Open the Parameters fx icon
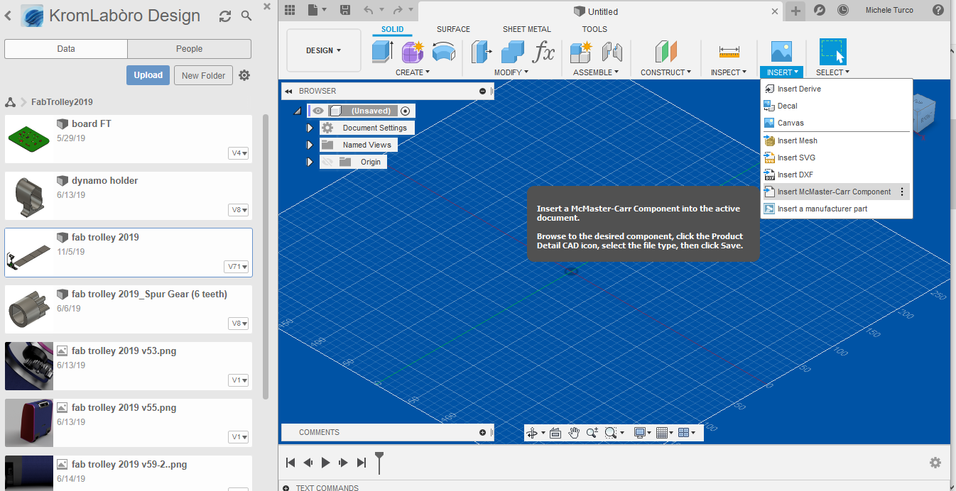956x491 pixels. [x=543, y=52]
